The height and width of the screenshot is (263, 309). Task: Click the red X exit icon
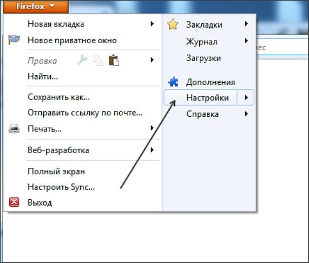(x=14, y=202)
